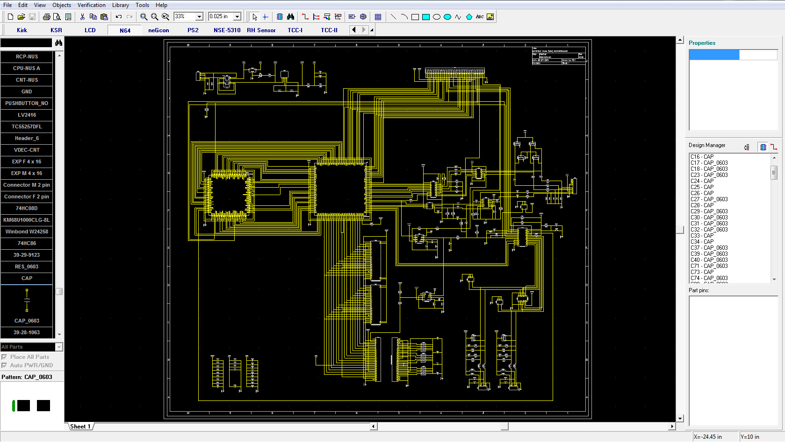Open the Library menu

click(x=121, y=5)
